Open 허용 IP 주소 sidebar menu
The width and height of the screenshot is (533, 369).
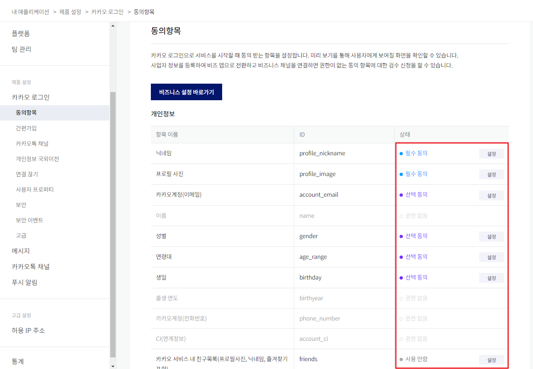point(28,330)
